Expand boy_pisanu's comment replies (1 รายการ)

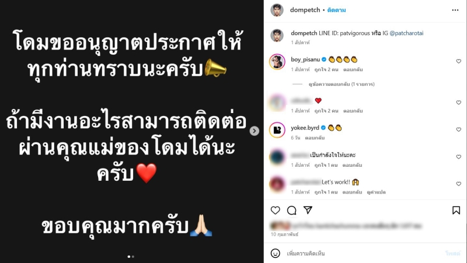click(x=341, y=84)
